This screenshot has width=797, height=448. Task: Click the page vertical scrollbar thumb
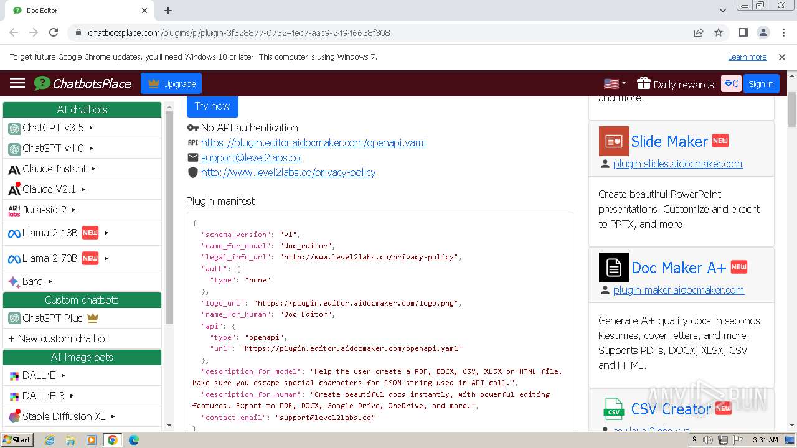792,110
